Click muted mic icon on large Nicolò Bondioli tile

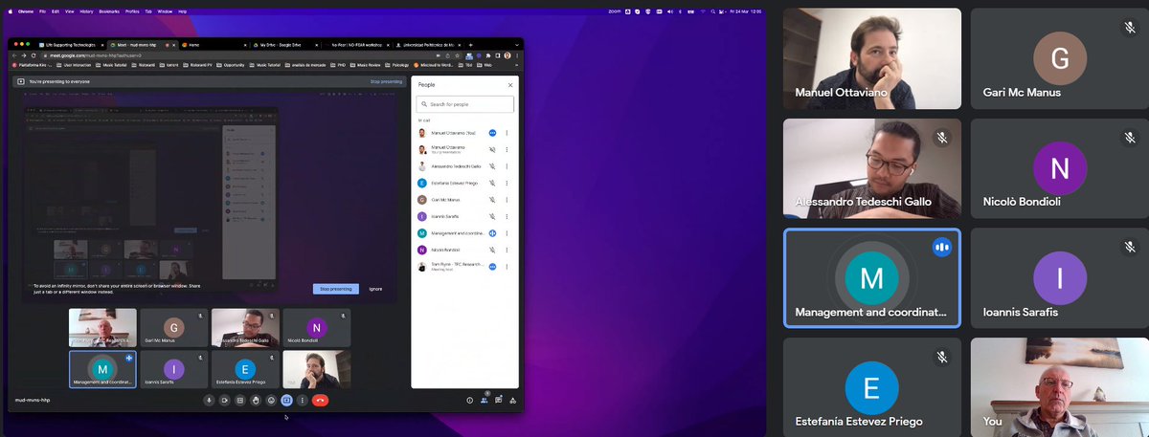click(1130, 138)
